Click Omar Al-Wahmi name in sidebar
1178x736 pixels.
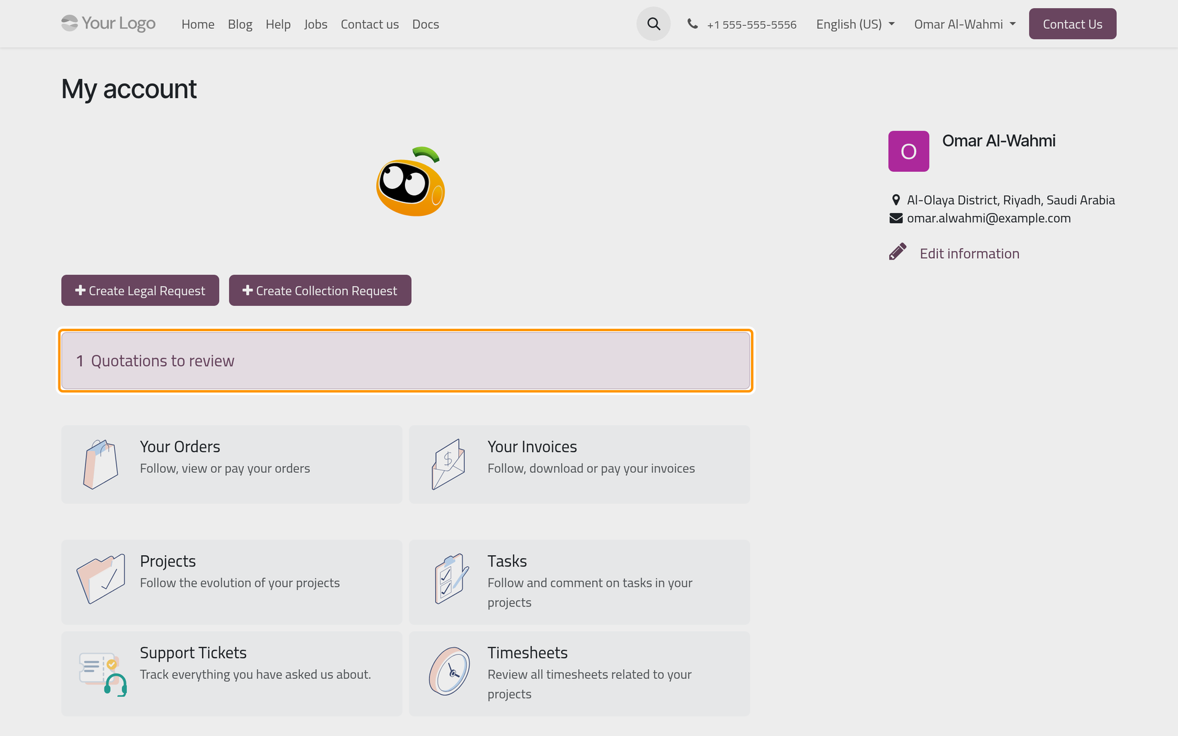coord(998,140)
